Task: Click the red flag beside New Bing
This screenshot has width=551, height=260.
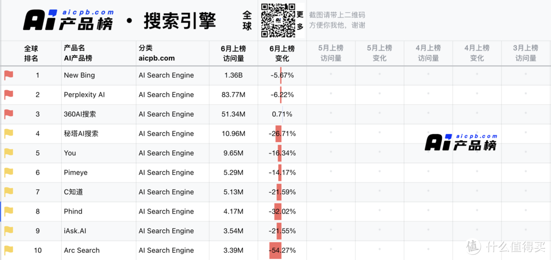Action: pos(9,75)
